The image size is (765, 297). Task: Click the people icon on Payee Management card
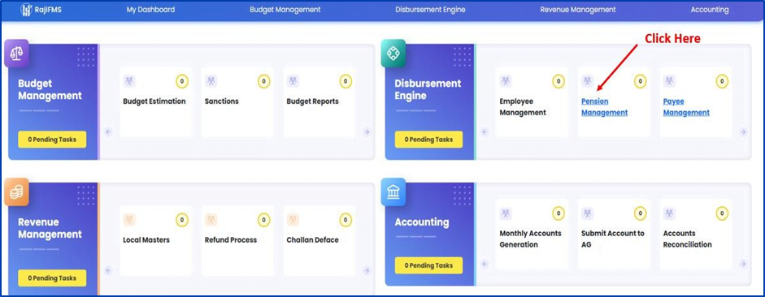pyautogui.click(x=669, y=81)
